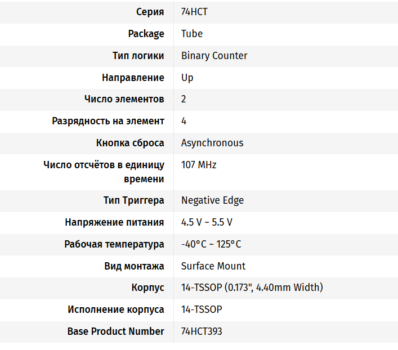Viewport: 398px width, 350px height.
Task: Select the "74HCT393" base product number
Action: 202,331
